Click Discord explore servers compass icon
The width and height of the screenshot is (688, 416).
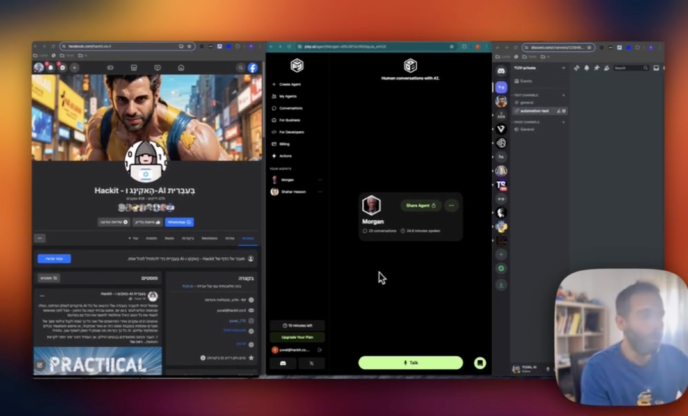(501, 269)
